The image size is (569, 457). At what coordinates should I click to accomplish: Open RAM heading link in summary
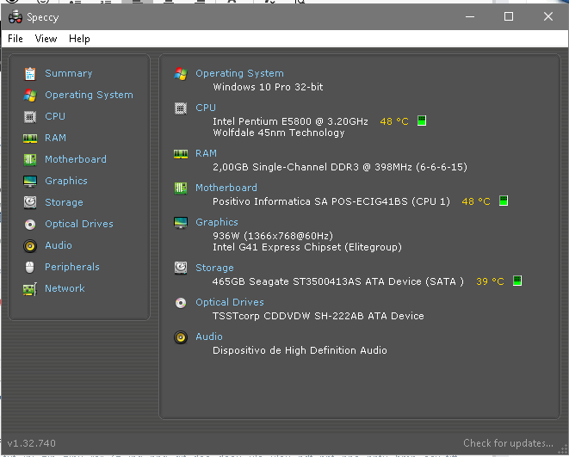click(x=206, y=153)
